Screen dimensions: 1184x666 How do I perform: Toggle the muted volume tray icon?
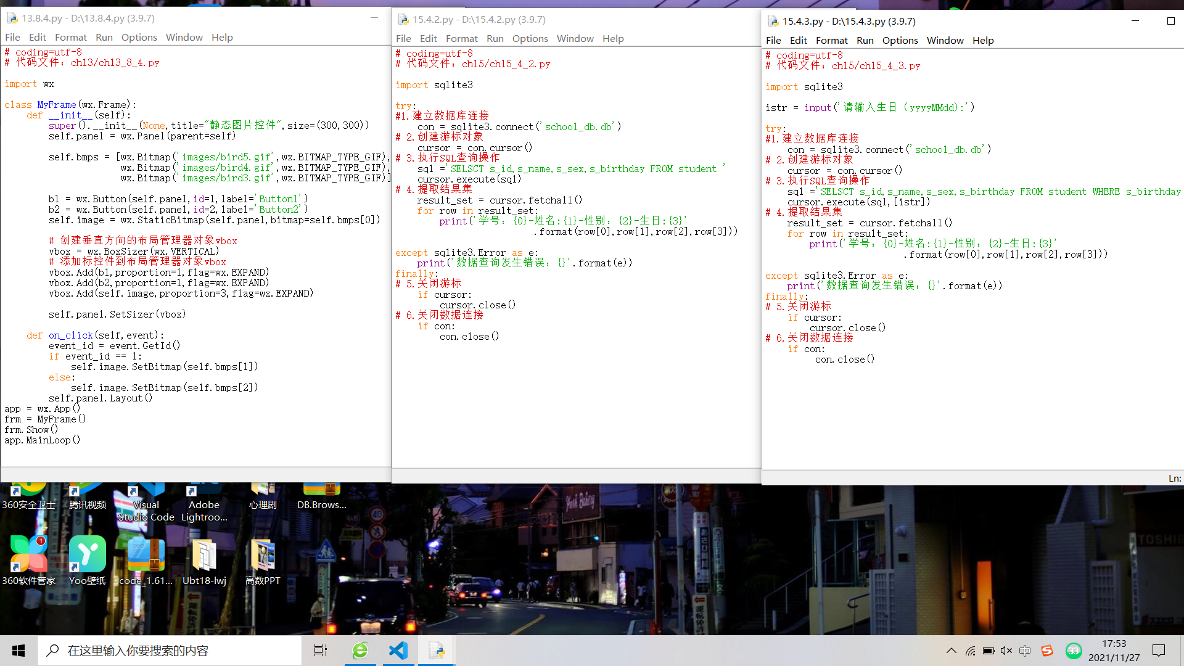point(1006,651)
